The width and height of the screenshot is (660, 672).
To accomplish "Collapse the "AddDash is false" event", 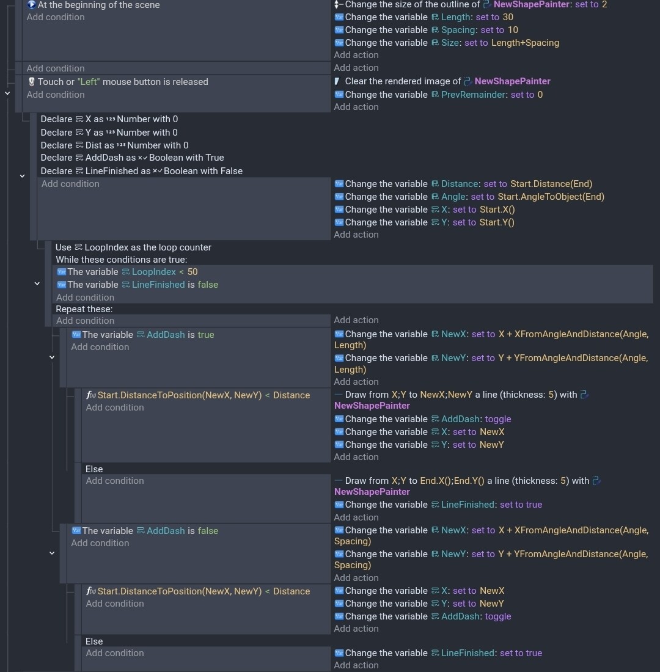I will (52, 553).
